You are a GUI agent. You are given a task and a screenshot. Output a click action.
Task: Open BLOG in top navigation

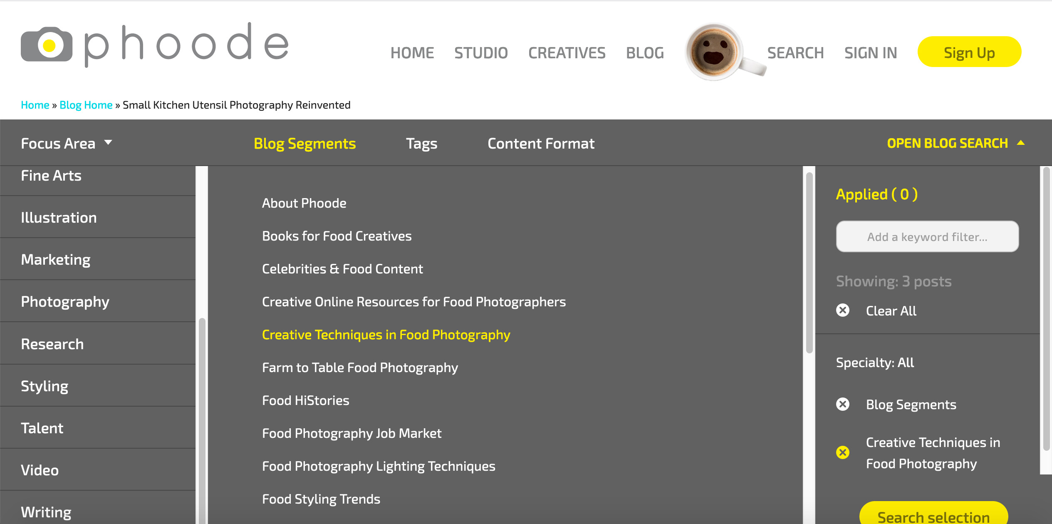tap(645, 53)
